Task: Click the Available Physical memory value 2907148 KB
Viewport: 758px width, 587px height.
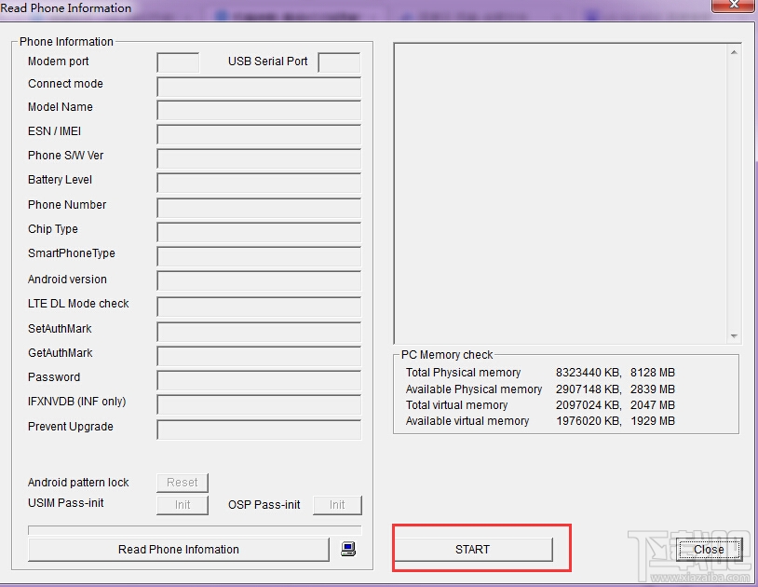Action: (x=588, y=389)
